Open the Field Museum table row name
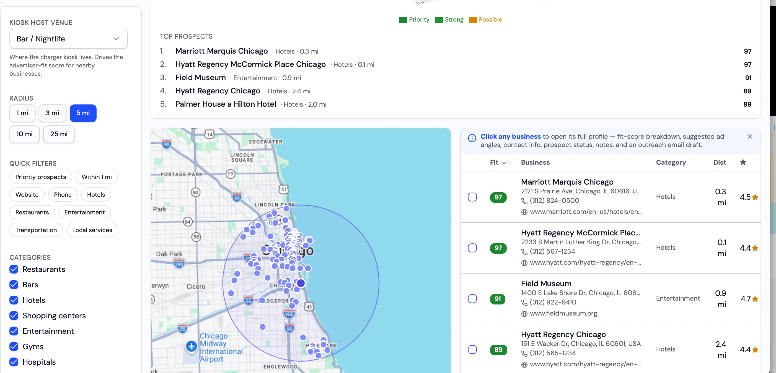Screen dimensions: 776x373 click(x=546, y=284)
